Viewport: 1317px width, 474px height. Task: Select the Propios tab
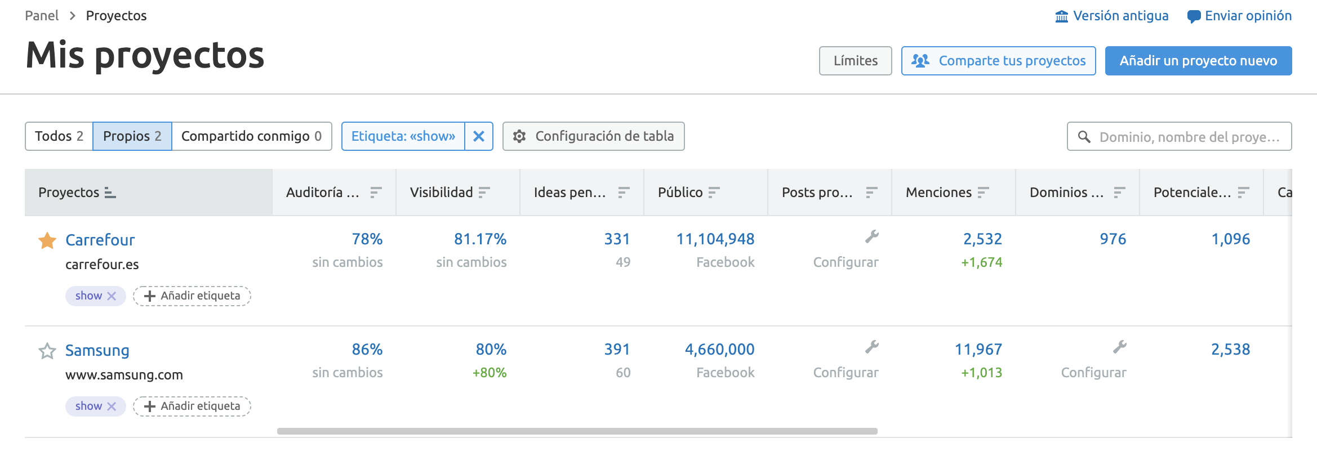(132, 136)
